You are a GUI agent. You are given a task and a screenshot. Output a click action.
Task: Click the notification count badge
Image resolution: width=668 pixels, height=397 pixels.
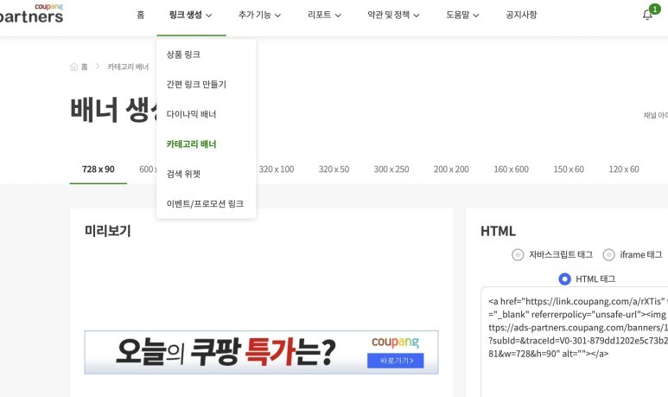coord(655,9)
